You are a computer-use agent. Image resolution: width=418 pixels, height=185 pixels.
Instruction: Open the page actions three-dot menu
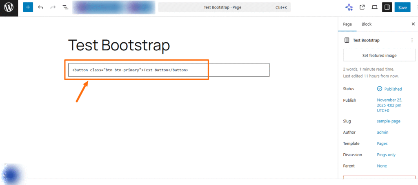pyautogui.click(x=412, y=40)
